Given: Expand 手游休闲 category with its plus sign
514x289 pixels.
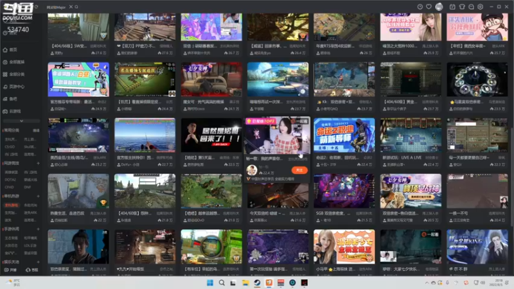Looking at the screenshot, I should 38,229.
